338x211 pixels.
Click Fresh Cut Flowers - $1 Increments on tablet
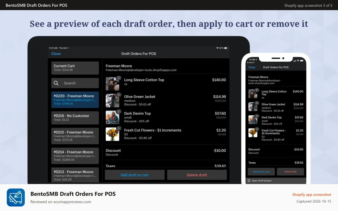coord(153,130)
